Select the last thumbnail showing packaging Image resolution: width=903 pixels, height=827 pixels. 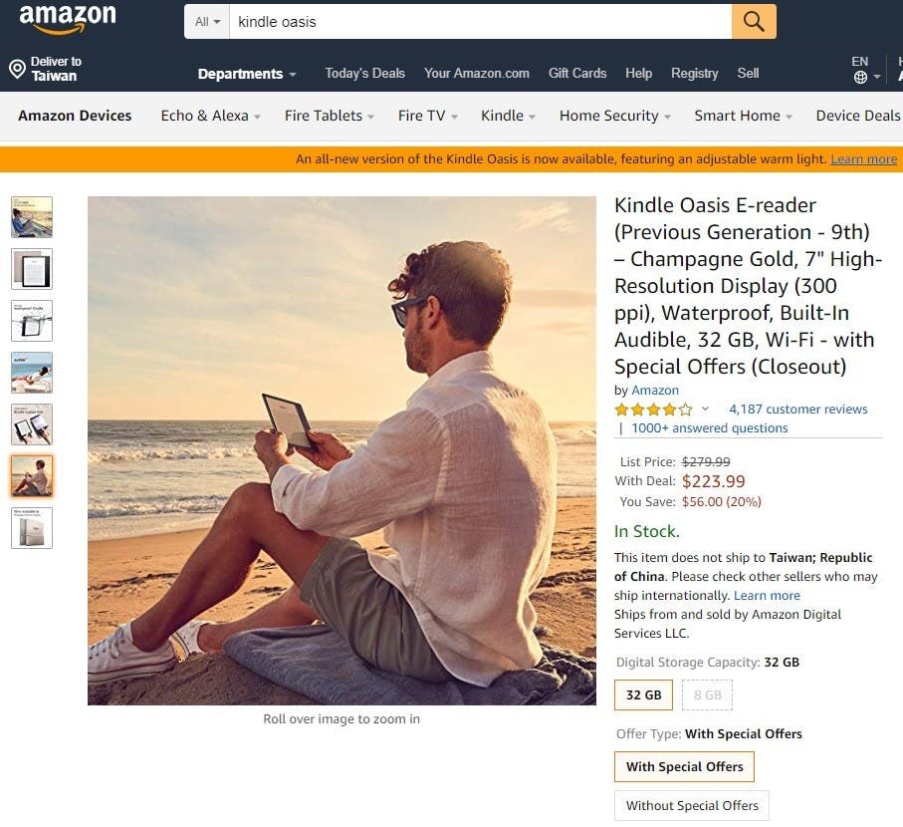[32, 528]
